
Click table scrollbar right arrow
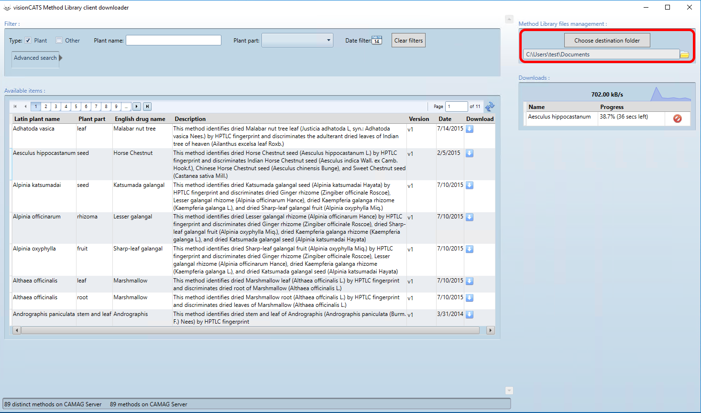(x=490, y=330)
